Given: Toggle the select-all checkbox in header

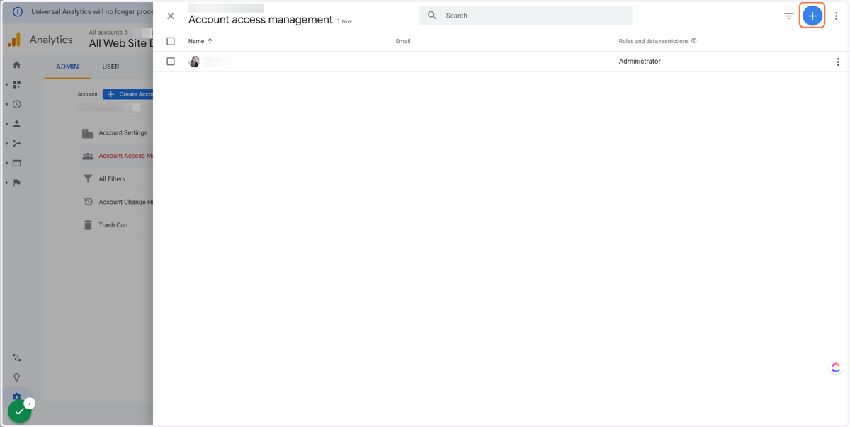Looking at the screenshot, I should tap(171, 41).
